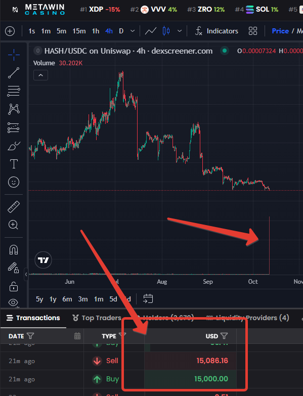
Task: Set chart range to 6m
Action: coord(67,299)
